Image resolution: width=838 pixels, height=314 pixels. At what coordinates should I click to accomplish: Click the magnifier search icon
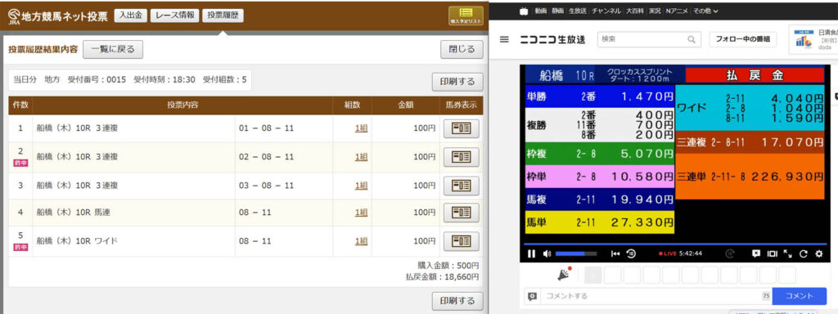click(x=691, y=39)
